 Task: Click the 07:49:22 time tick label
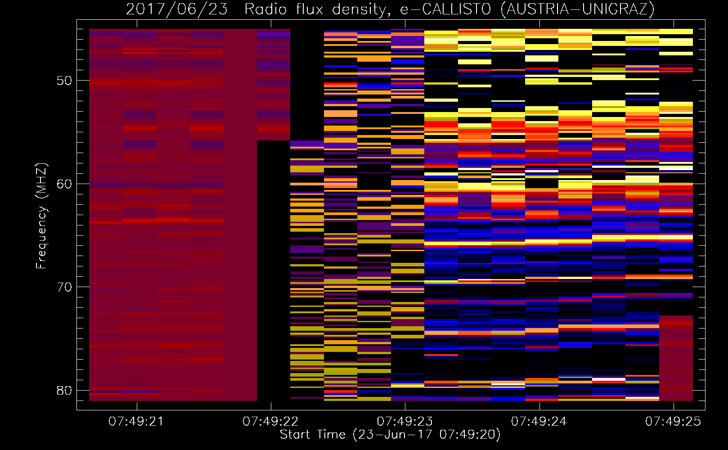(x=270, y=421)
